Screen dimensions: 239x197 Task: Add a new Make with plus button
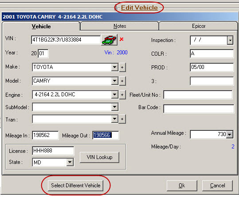tap(122, 67)
